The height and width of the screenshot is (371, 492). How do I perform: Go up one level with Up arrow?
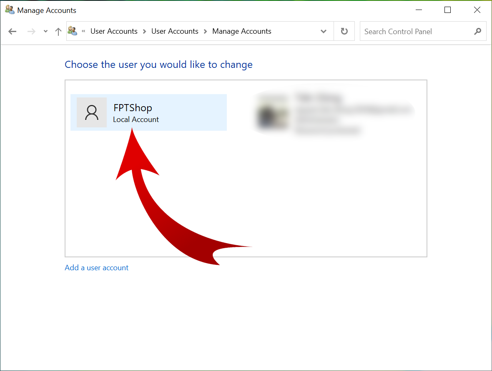(58, 31)
